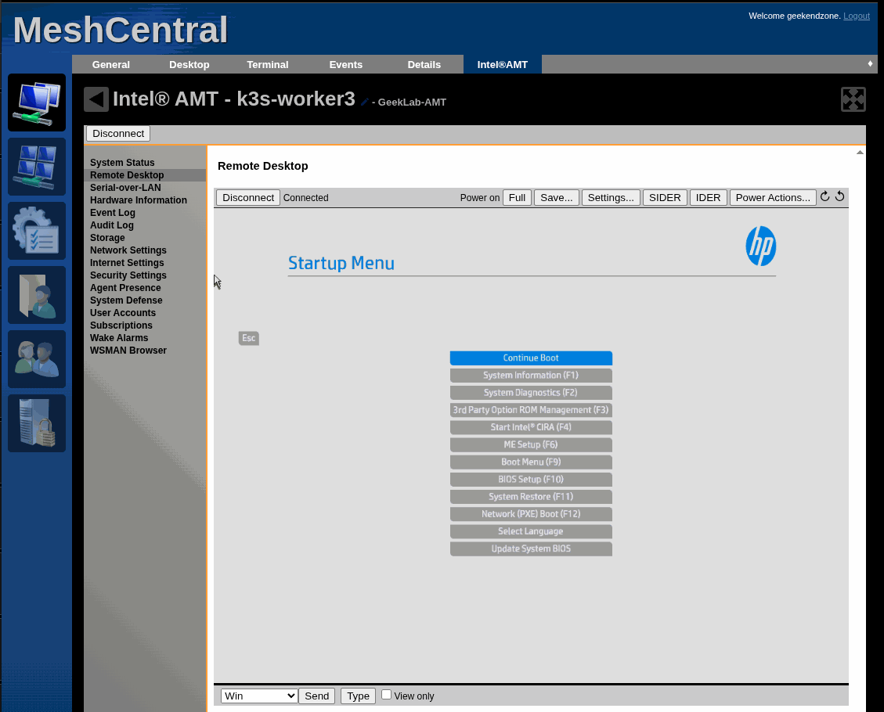Select BIOS Setup (F10)

pos(531,480)
